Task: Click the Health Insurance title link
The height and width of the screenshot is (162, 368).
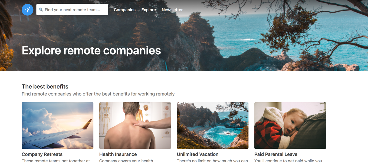Action: [x=118, y=154]
